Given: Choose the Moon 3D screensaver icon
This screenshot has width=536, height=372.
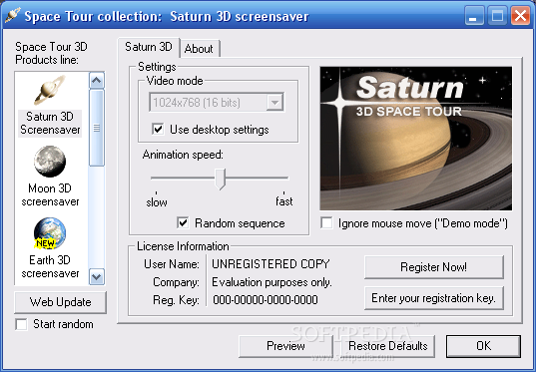Looking at the screenshot, I should tap(50, 162).
